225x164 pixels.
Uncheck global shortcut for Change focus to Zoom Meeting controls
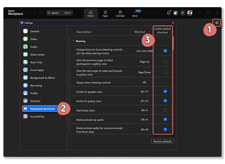pyautogui.click(x=165, y=51)
